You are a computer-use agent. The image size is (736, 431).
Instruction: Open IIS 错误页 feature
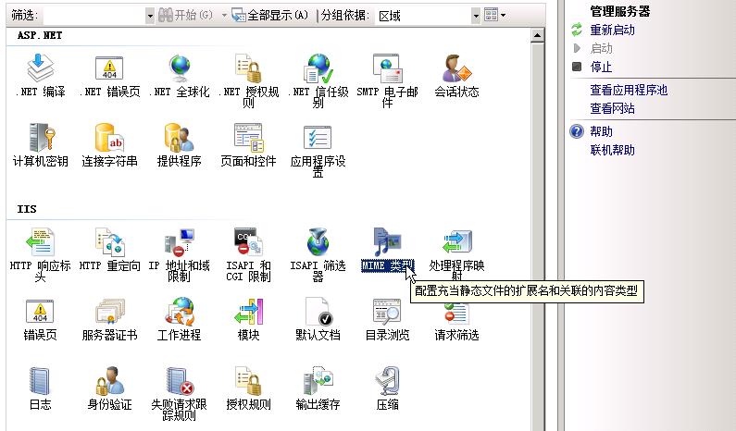(x=41, y=319)
